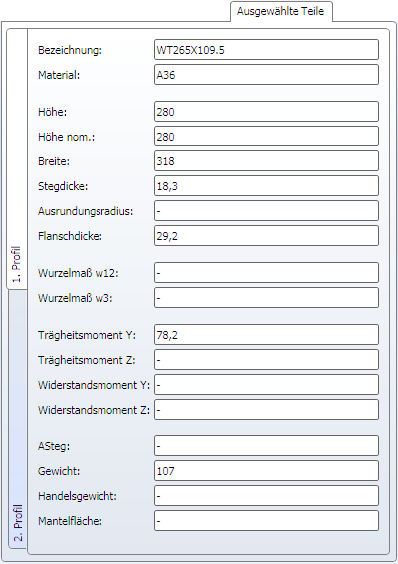Click the Stegdicke field showing 18,3
This screenshot has width=398, height=564.
click(x=267, y=186)
